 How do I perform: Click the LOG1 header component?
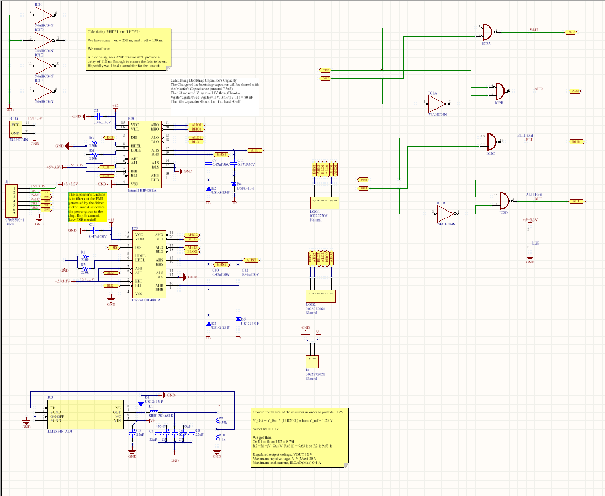(324, 202)
